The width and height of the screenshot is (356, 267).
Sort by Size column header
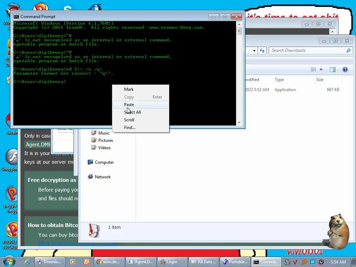tap(328, 80)
